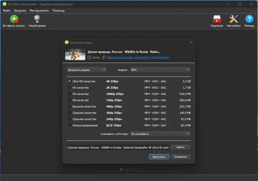Click the chain link icon beside URL
The image size is (258, 181).
104,57
